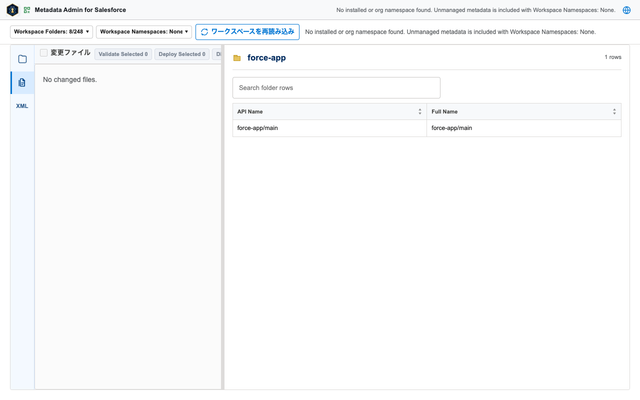Sort by the API Name column header

(x=329, y=111)
